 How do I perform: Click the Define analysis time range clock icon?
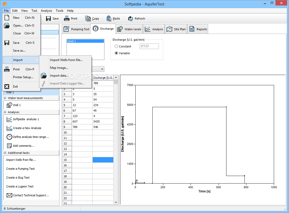(x=9, y=137)
